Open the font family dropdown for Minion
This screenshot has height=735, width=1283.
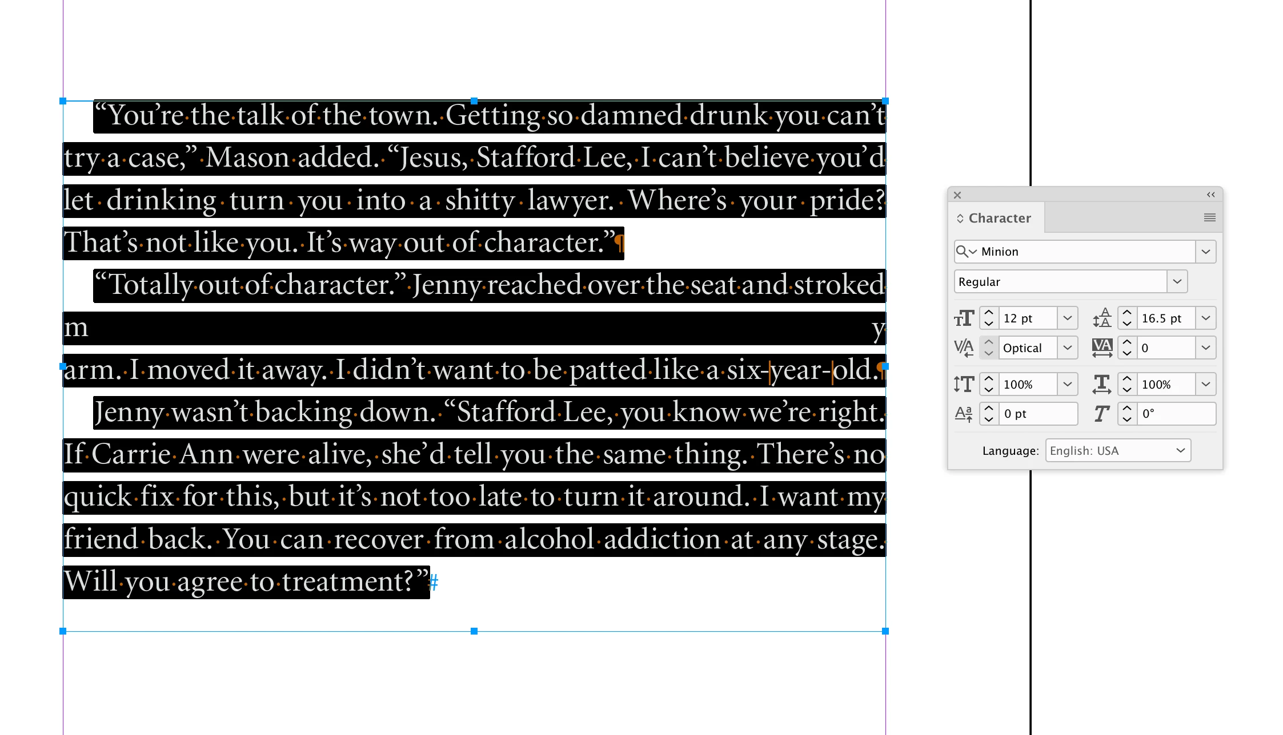pos(1205,252)
